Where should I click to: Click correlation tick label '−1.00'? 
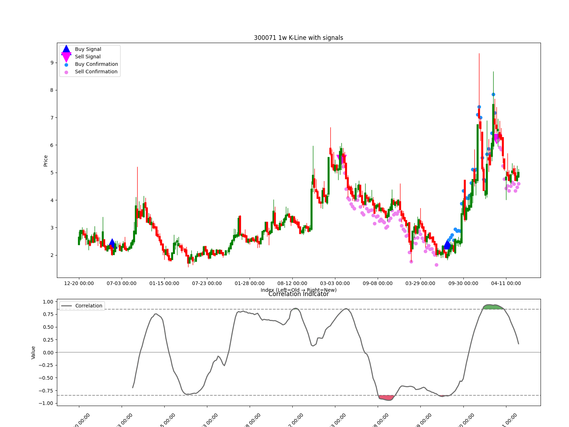click(x=46, y=404)
